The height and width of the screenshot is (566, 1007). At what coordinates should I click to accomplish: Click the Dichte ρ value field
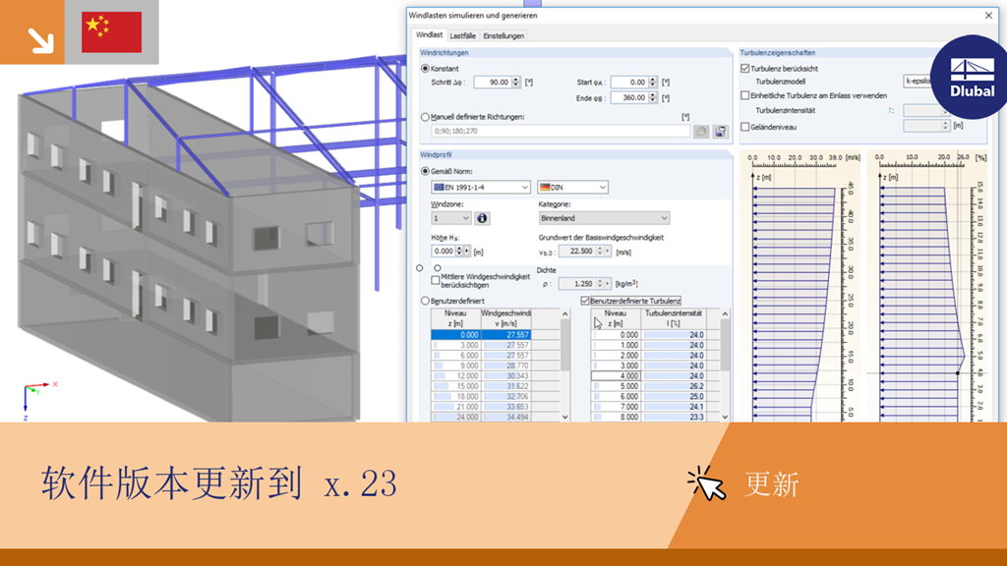point(577,283)
